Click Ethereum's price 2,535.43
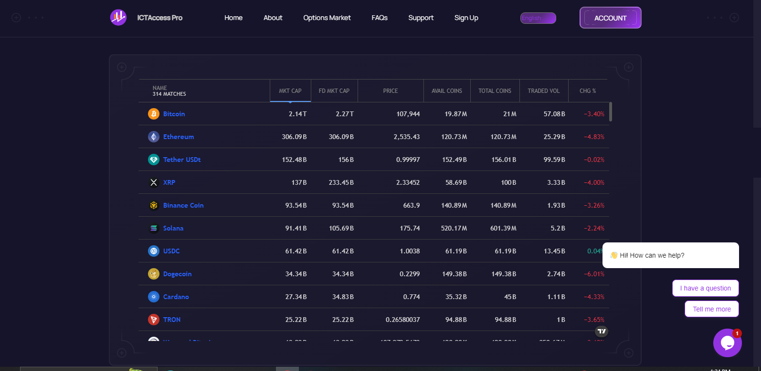Viewport: 761px width, 371px height. pyautogui.click(x=407, y=137)
